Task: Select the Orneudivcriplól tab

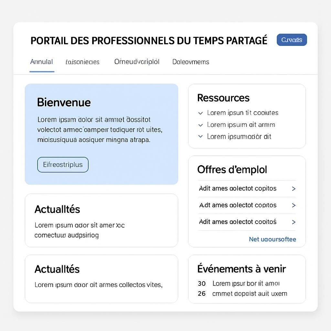Action: tap(137, 62)
